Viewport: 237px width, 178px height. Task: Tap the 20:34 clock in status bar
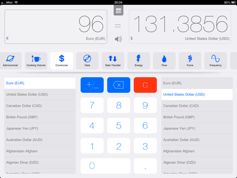(x=118, y=2)
